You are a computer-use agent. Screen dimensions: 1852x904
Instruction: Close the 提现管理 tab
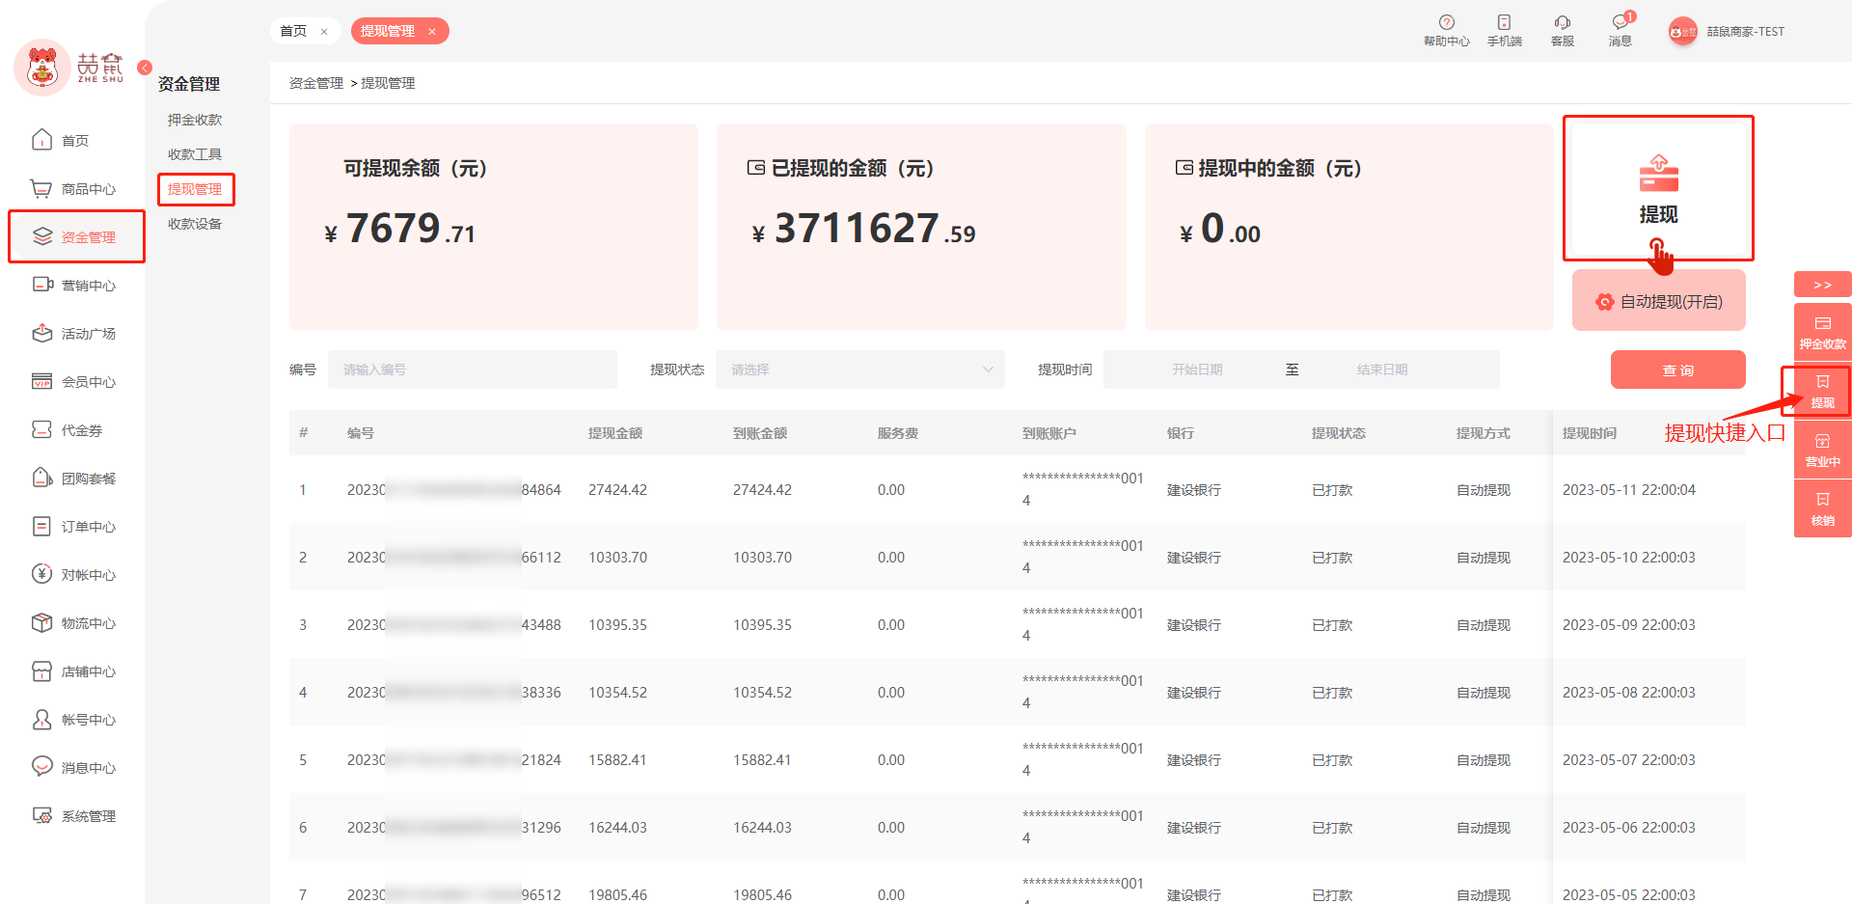(x=432, y=32)
